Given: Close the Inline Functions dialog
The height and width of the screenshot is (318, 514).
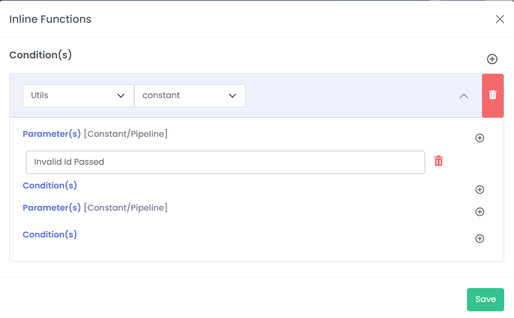Looking at the screenshot, I should point(500,19).
